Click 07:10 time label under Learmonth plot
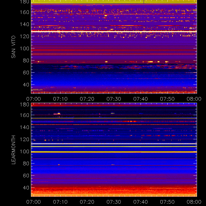This screenshot has width=206, height=206. pyautogui.click(x=60, y=202)
